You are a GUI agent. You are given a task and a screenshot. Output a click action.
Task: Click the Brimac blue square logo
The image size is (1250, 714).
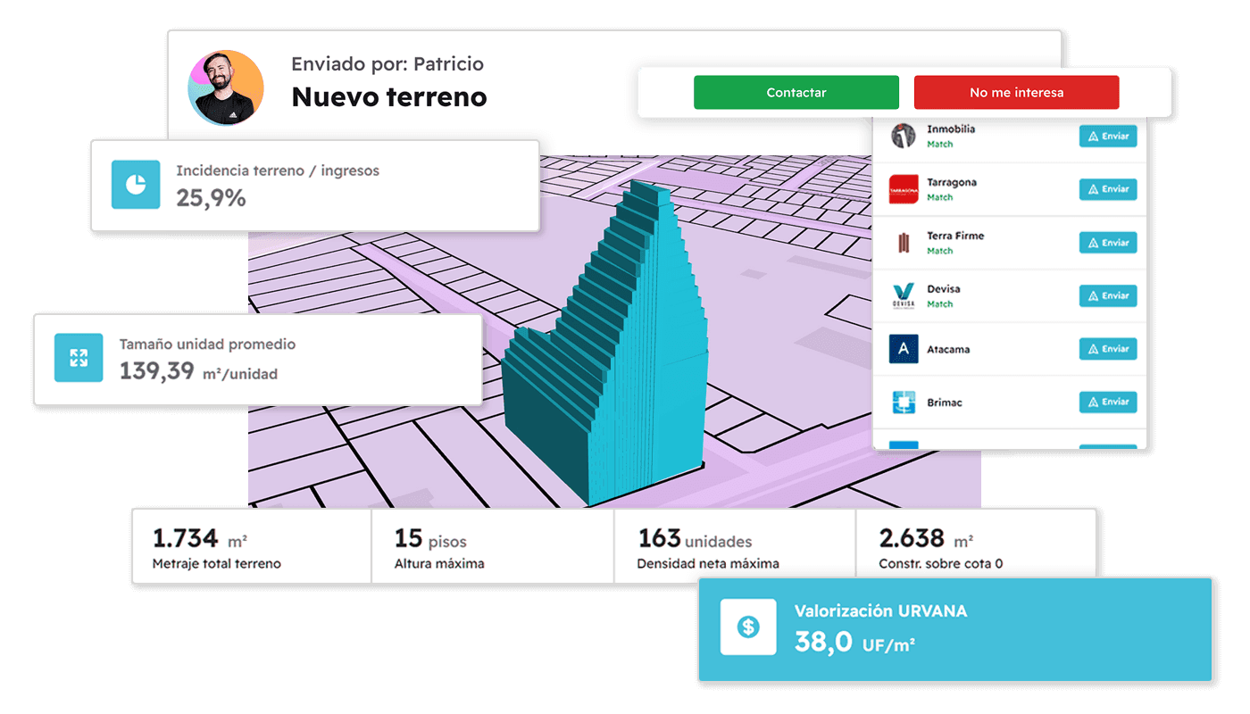click(904, 403)
